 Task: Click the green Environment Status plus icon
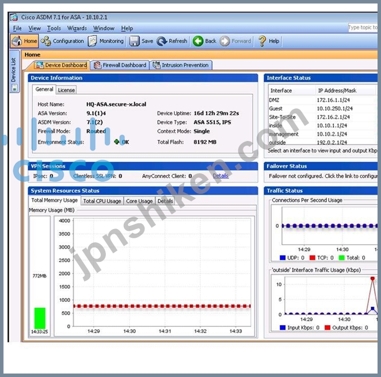coord(117,142)
